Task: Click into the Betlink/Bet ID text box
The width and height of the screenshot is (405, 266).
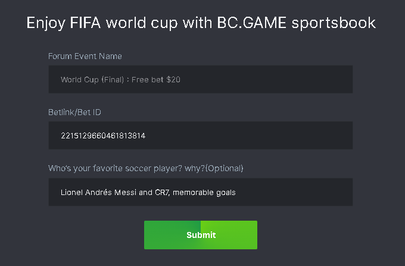Action: pyautogui.click(x=200, y=135)
